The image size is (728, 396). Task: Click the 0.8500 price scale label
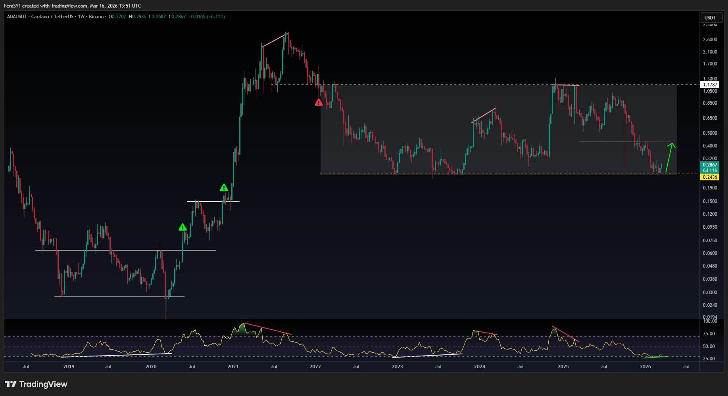point(710,103)
